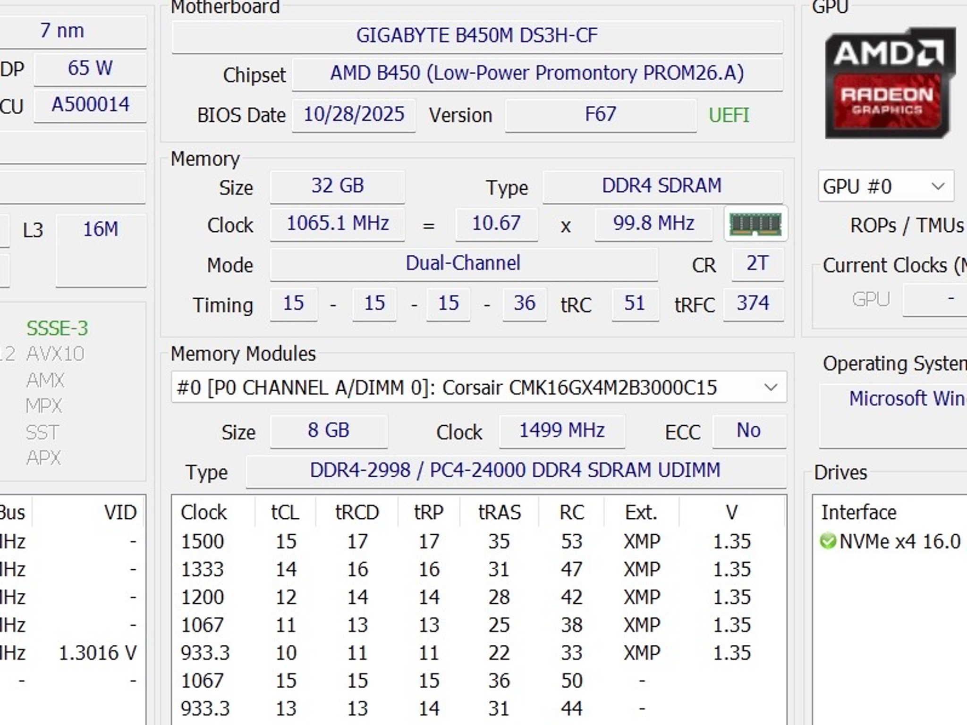Image resolution: width=967 pixels, height=725 pixels.
Task: Click the AMD B450 chipset value
Action: pyautogui.click(x=537, y=74)
